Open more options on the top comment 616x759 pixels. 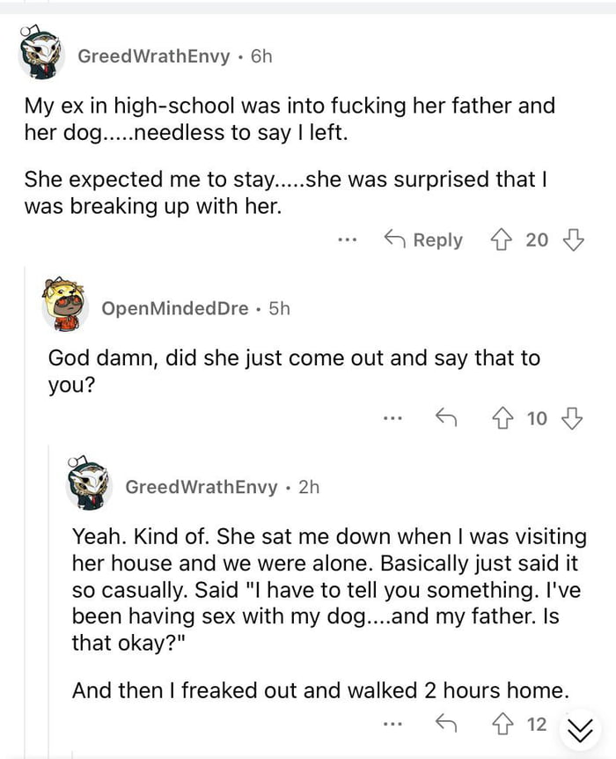[348, 239]
